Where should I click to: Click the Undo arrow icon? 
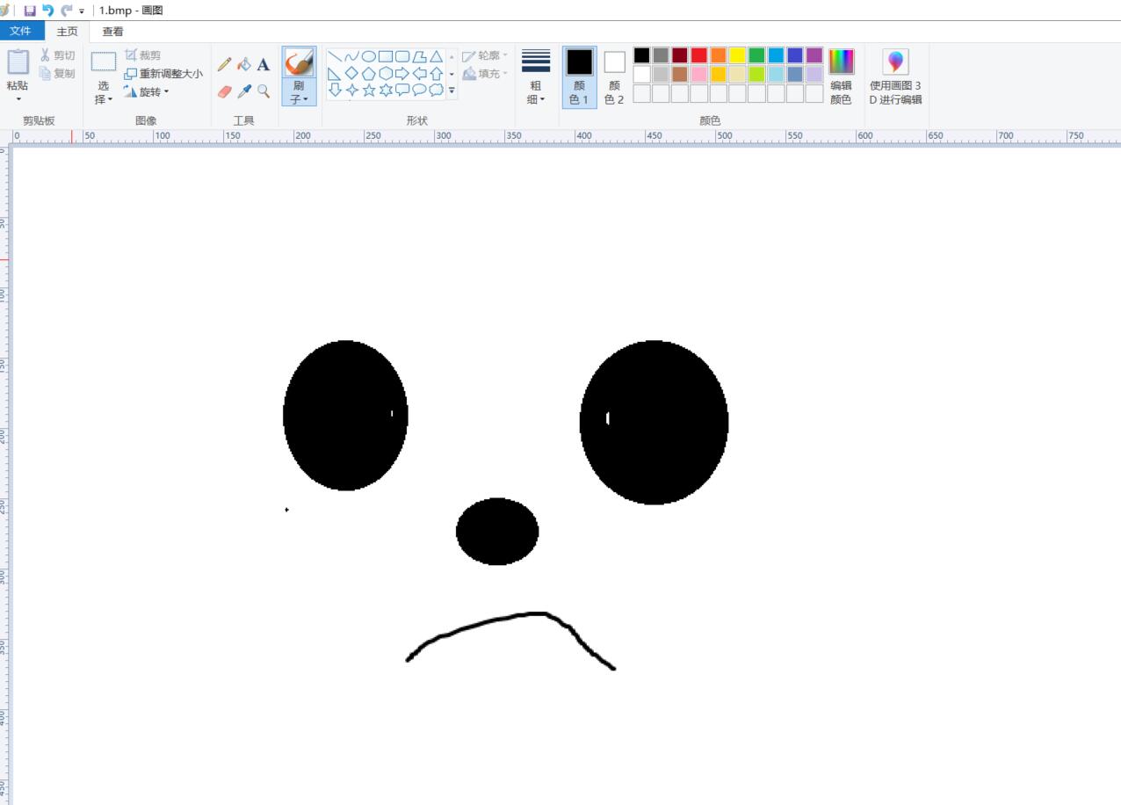point(48,11)
